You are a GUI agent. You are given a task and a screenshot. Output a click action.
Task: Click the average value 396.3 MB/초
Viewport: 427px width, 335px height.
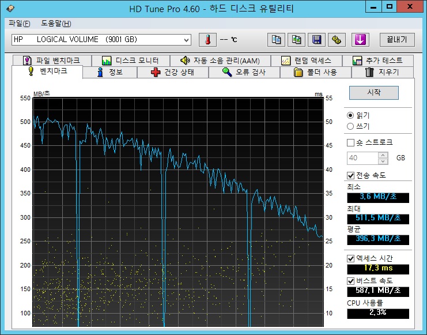point(378,240)
